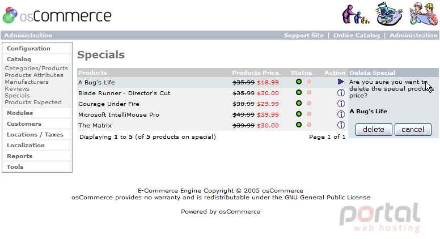Select the Microsoft IntelliMouse Pro row
Image resolution: width=440 pixels, height=239 pixels.
213,114
